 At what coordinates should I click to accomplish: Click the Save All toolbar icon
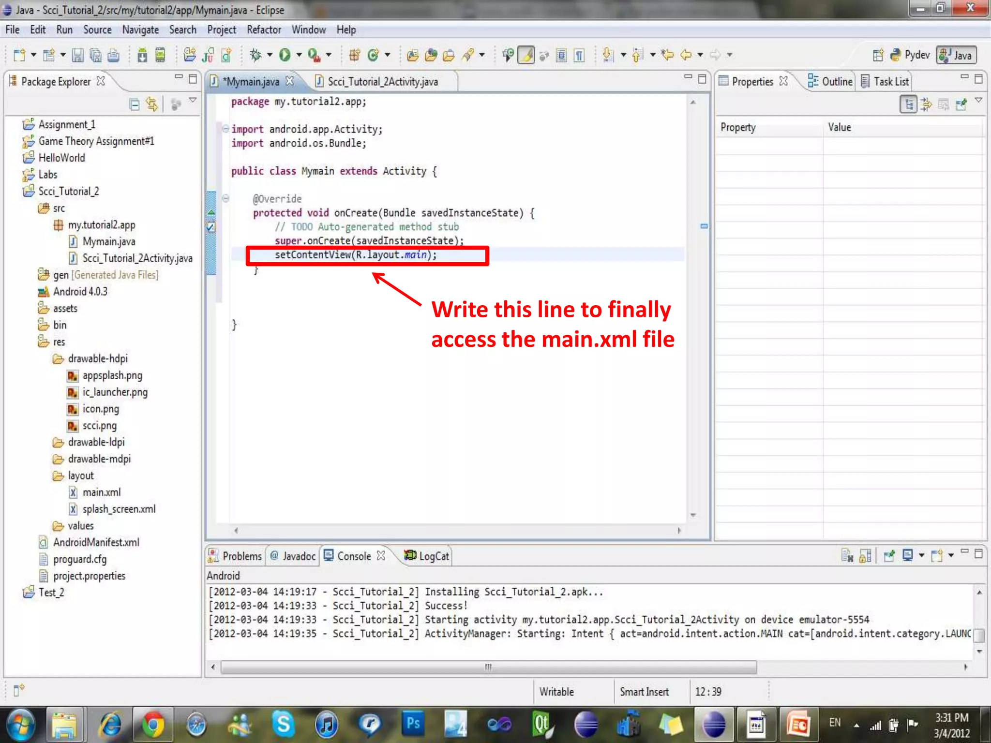click(95, 55)
